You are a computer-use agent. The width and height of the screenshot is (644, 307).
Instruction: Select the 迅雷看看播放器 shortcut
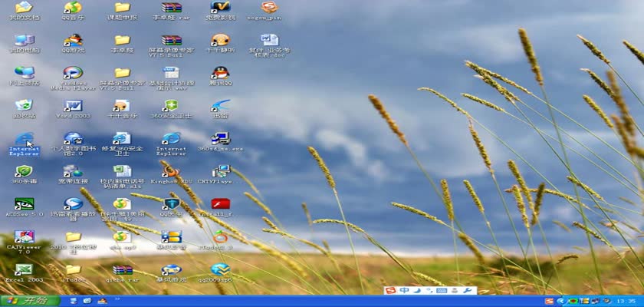click(73, 210)
